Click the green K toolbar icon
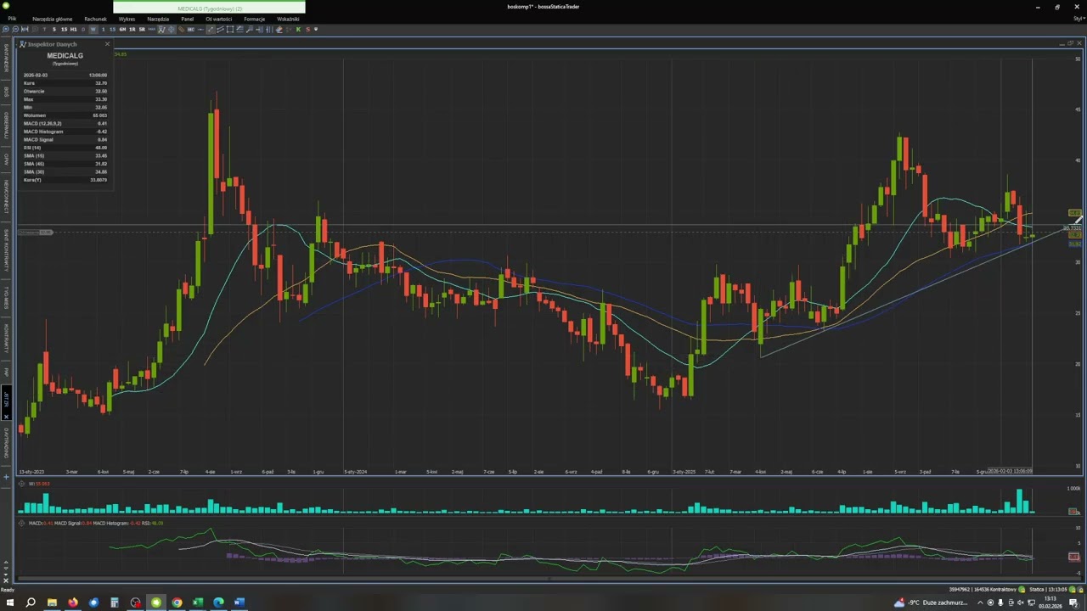This screenshot has height=611, width=1087. click(x=298, y=29)
